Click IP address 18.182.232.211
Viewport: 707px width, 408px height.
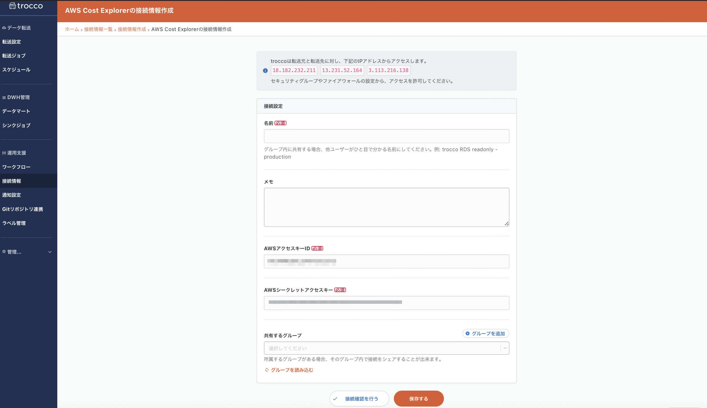click(x=294, y=70)
